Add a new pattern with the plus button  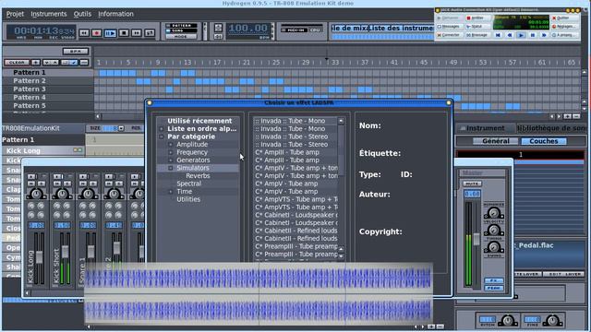click(36, 62)
